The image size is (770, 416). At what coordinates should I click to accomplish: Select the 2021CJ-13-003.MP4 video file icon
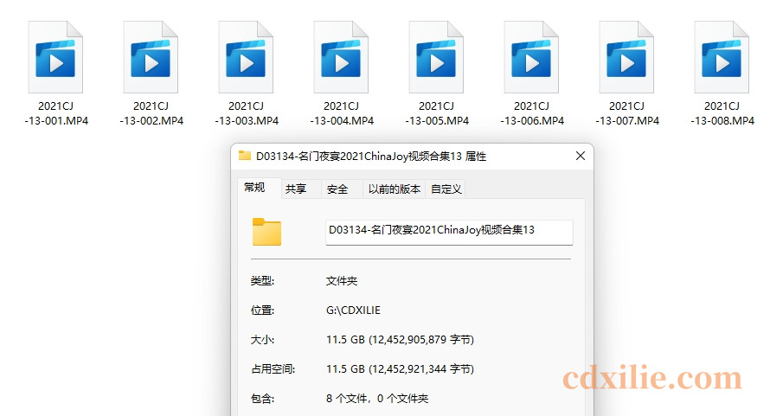[x=246, y=57]
